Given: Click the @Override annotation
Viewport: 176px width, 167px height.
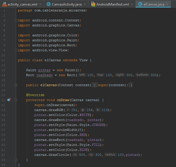Looking at the screenshot, I should pos(35,95).
